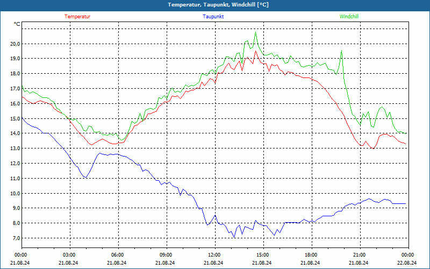The image size is (430, 269).
Task: Click the "22.08.24" date label
Action: point(407,263)
